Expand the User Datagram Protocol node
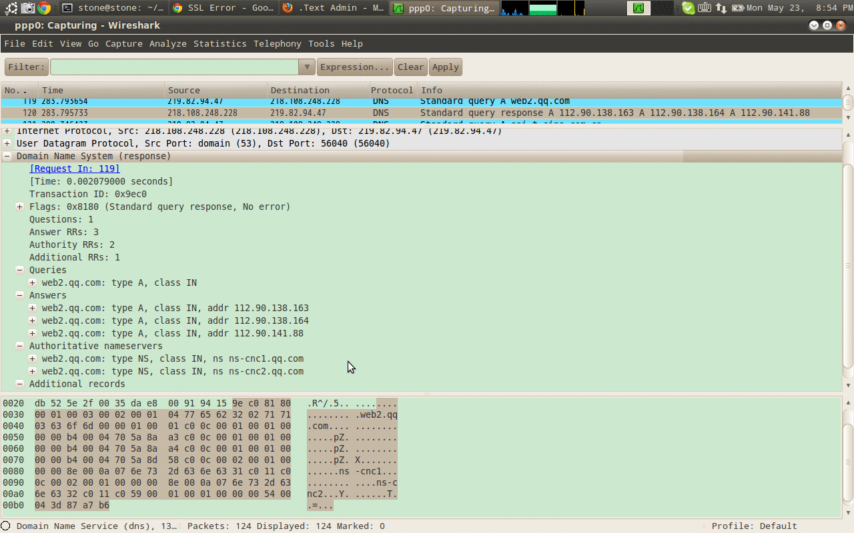Image resolution: width=854 pixels, height=533 pixels. coord(7,143)
